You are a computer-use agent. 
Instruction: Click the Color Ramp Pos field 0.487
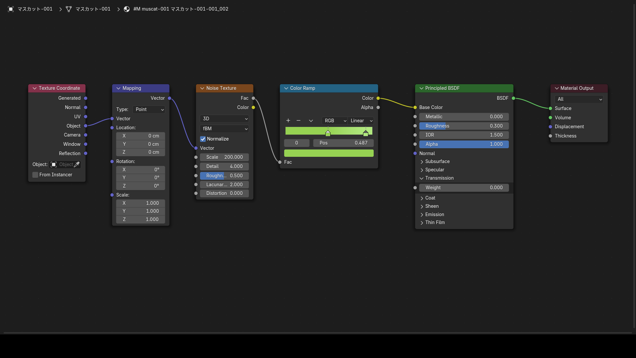[x=344, y=143]
